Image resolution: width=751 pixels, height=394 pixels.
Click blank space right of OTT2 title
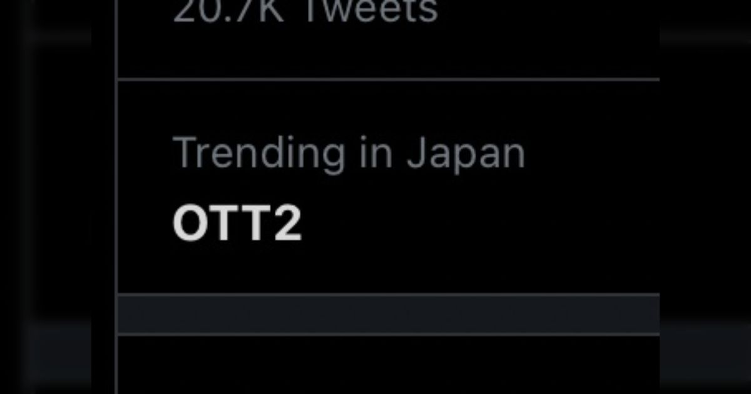[476, 224]
